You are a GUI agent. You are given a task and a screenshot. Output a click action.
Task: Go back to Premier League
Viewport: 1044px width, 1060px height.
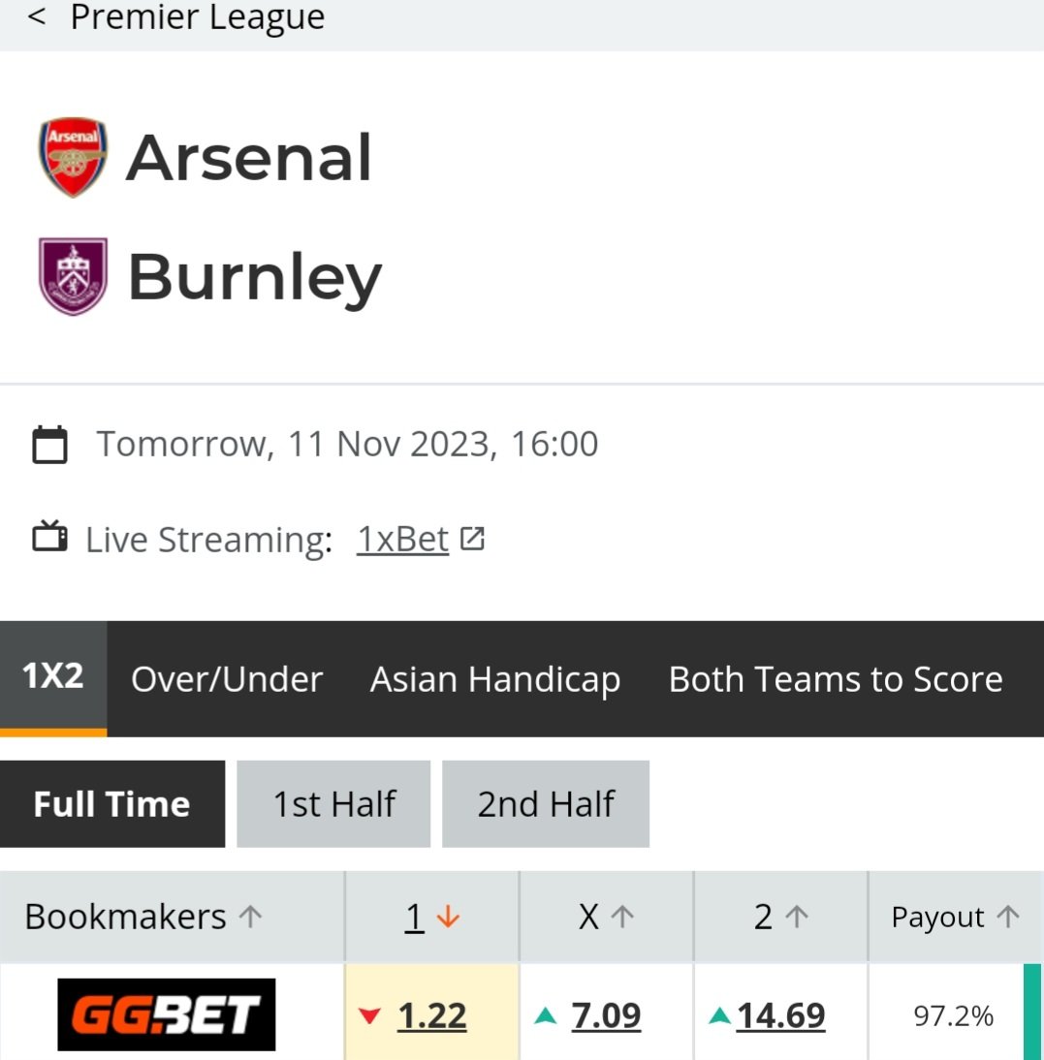pyautogui.click(x=37, y=16)
